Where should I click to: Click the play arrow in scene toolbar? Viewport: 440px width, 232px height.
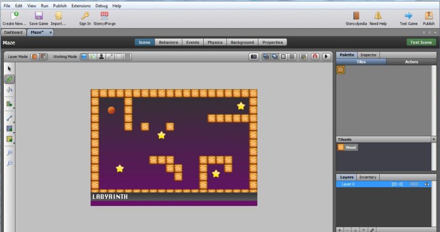coord(326,57)
